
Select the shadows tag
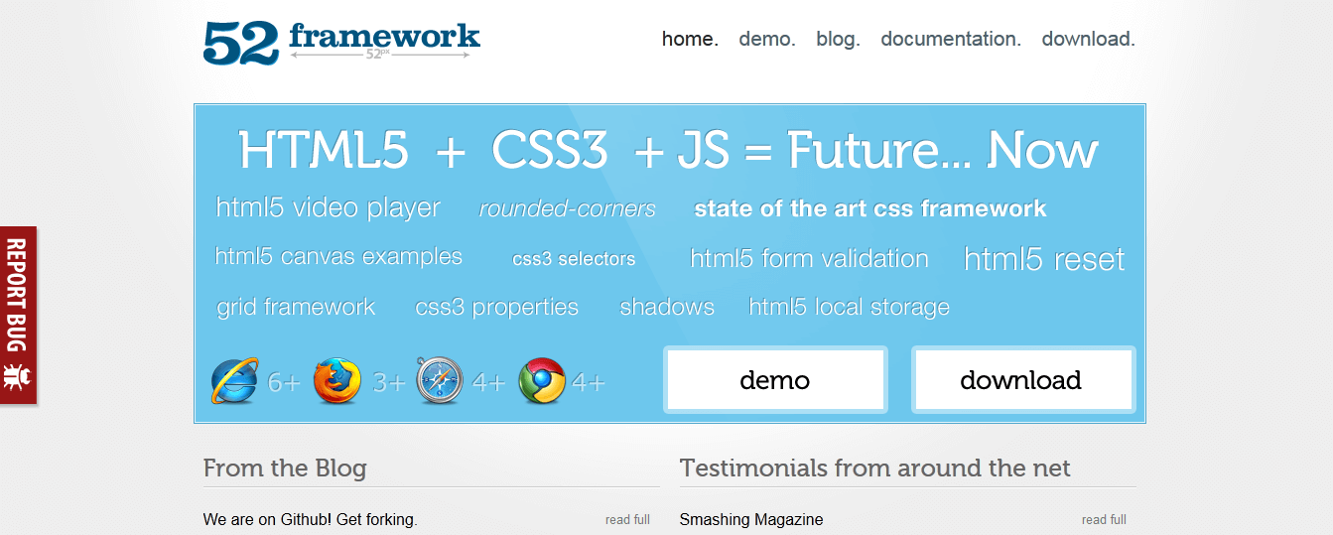[x=667, y=308]
